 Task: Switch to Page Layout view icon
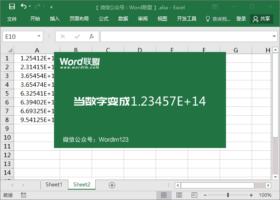179,195
